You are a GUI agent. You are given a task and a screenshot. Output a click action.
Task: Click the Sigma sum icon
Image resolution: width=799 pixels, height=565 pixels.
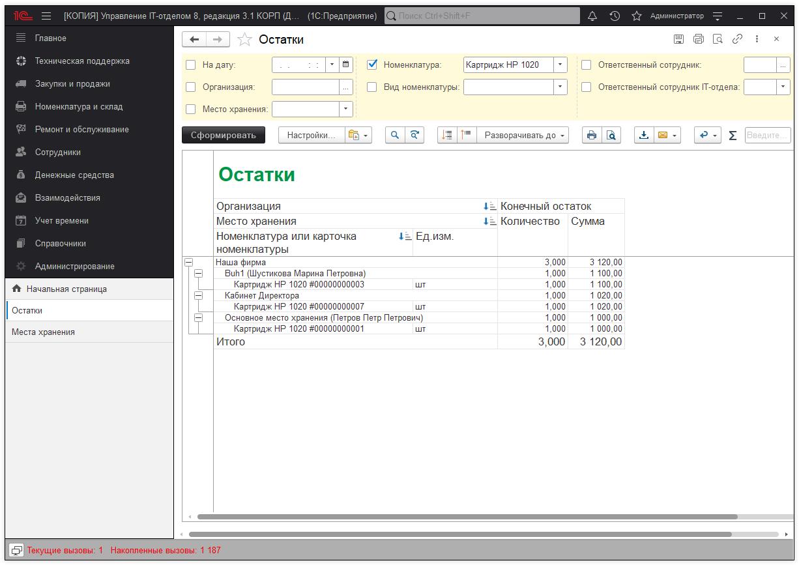(x=733, y=136)
